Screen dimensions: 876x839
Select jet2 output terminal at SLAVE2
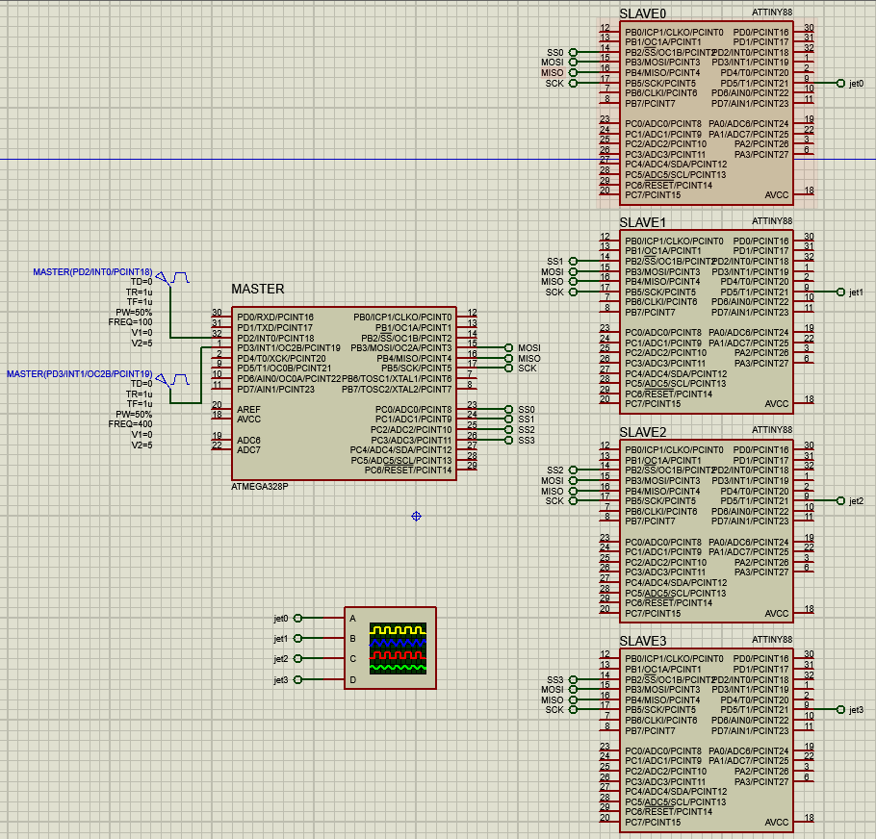(x=840, y=500)
